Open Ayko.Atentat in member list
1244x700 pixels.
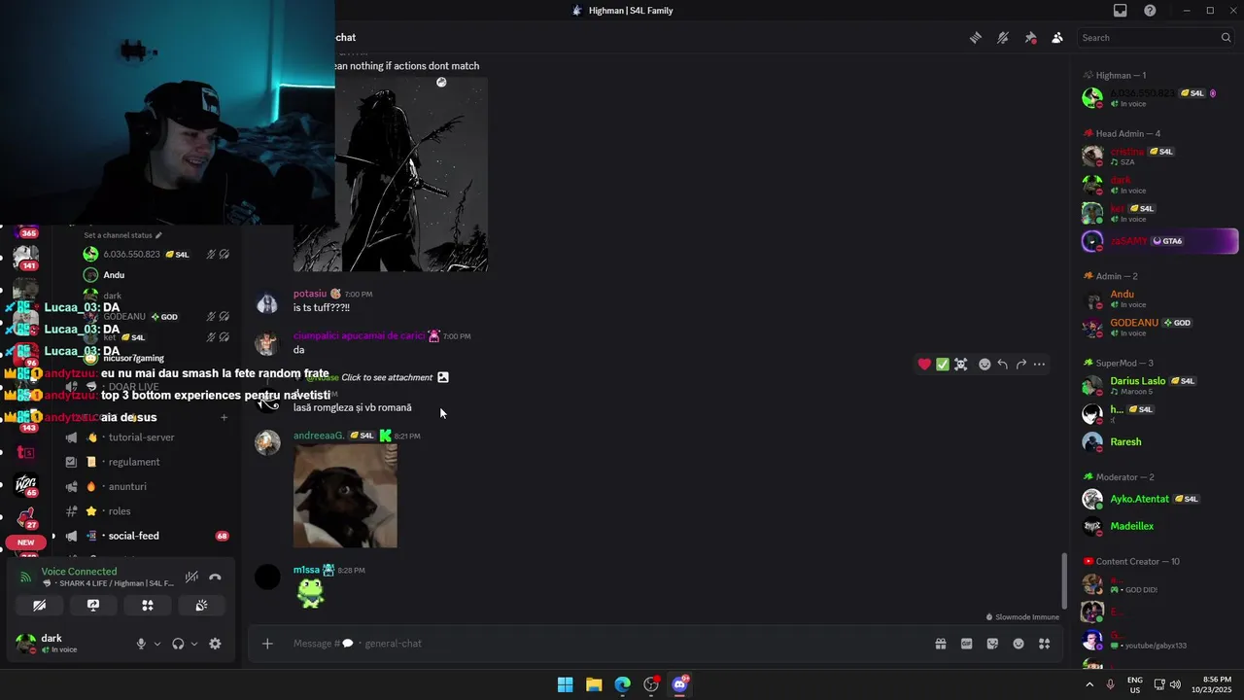tap(1140, 499)
